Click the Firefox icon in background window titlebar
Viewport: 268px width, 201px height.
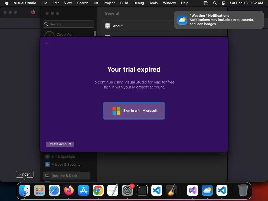pyautogui.click(x=33, y=12)
